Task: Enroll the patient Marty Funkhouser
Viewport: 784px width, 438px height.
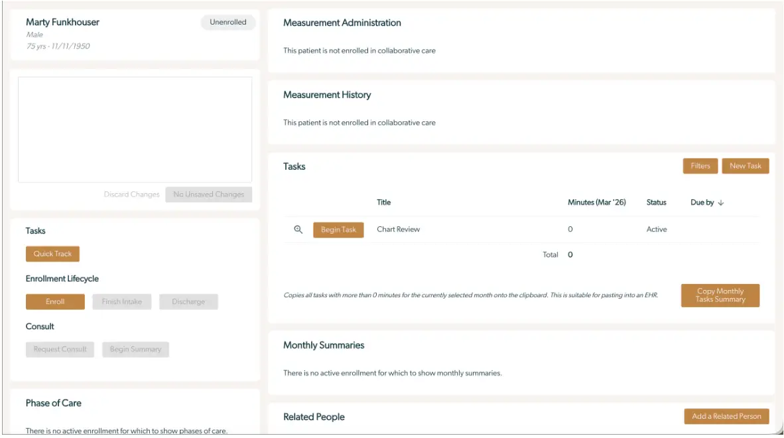Action: point(55,301)
